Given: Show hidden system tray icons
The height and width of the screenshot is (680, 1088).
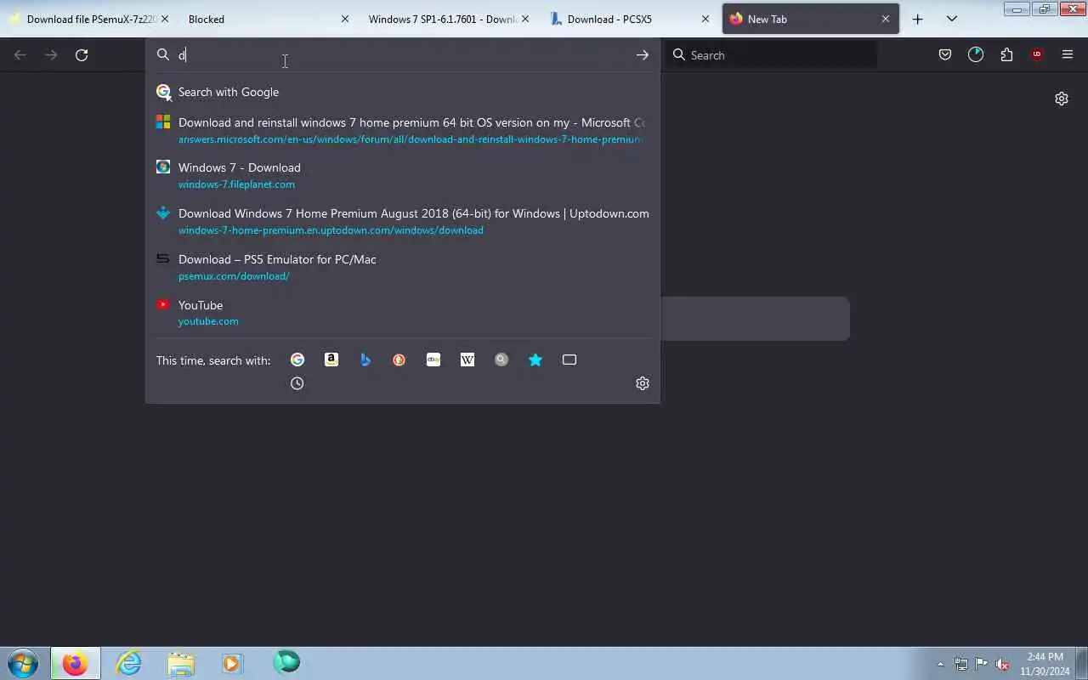Looking at the screenshot, I should [940, 664].
